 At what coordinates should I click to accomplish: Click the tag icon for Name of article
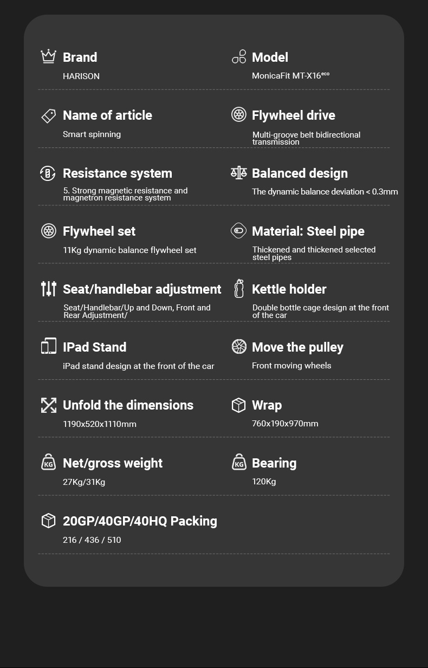tap(49, 115)
